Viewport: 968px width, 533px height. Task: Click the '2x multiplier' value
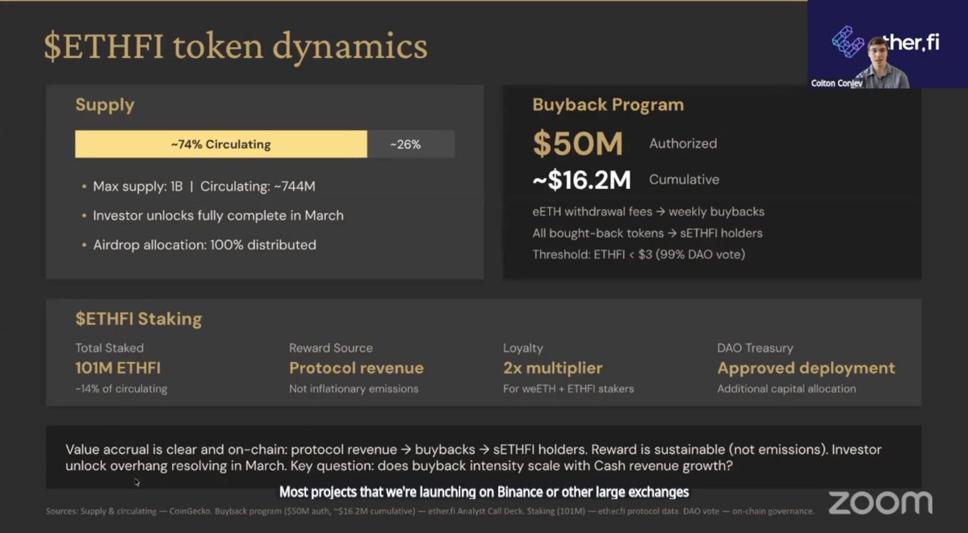point(552,367)
